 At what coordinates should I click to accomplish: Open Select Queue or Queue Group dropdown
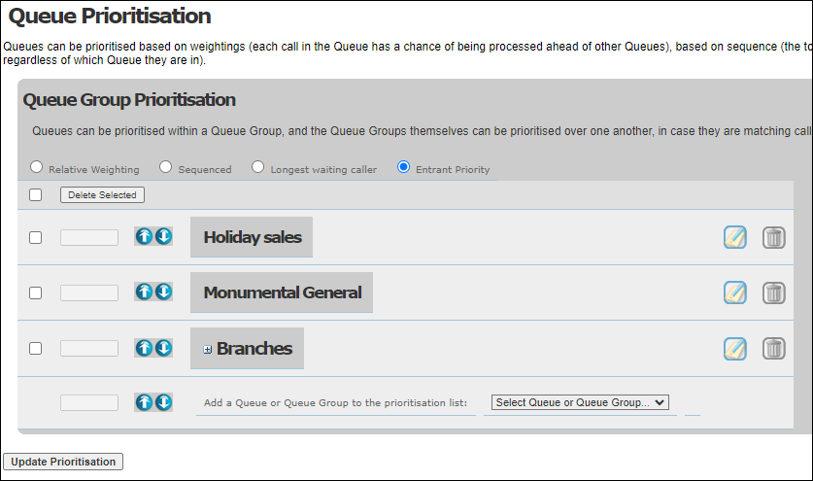pos(580,402)
